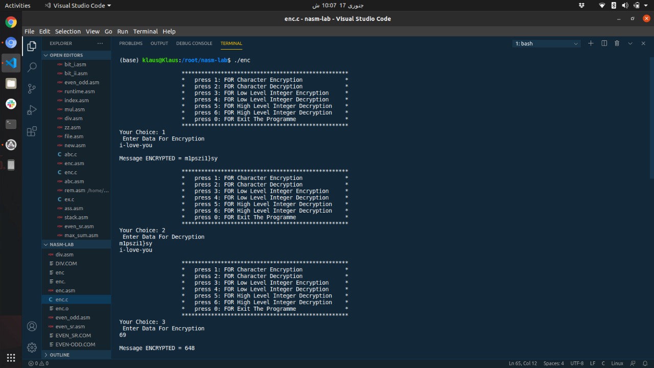Expand the OUTLINE section
The height and width of the screenshot is (368, 654).
click(x=59, y=355)
